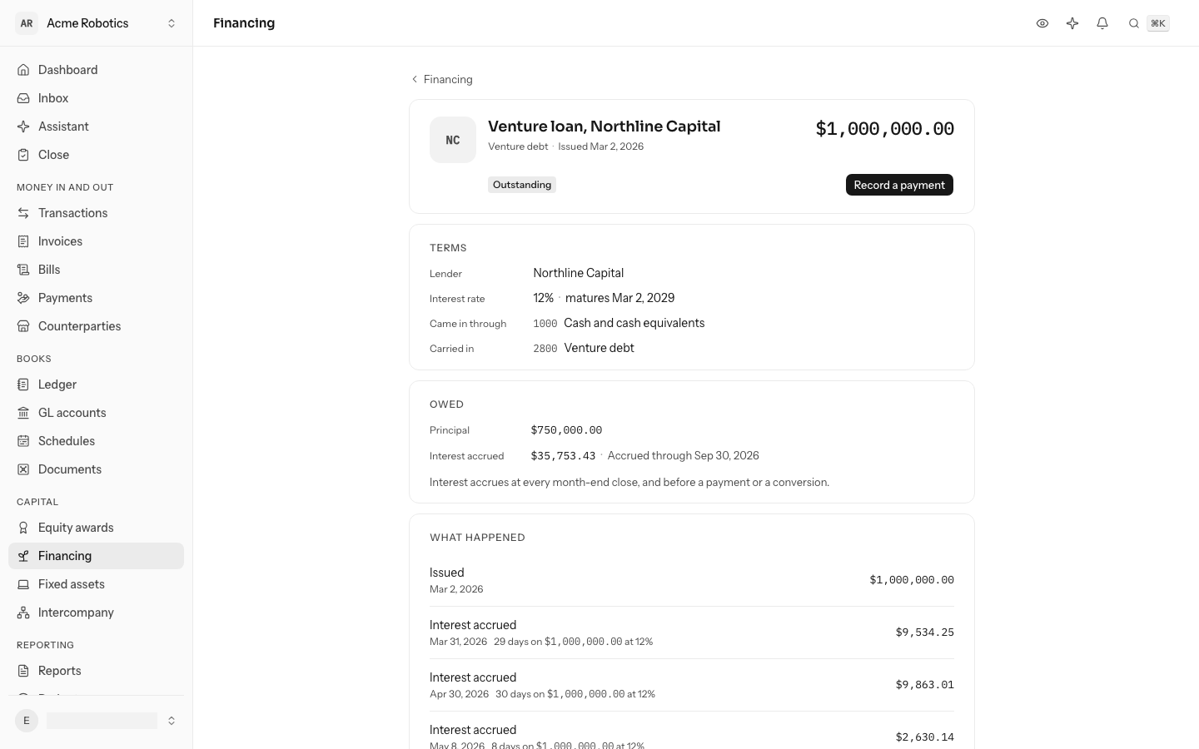Go back via the Financing breadcrumb

(x=442, y=79)
